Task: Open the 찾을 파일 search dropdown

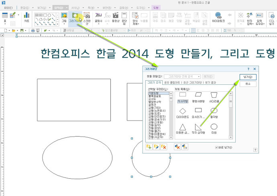Action: click(199, 77)
